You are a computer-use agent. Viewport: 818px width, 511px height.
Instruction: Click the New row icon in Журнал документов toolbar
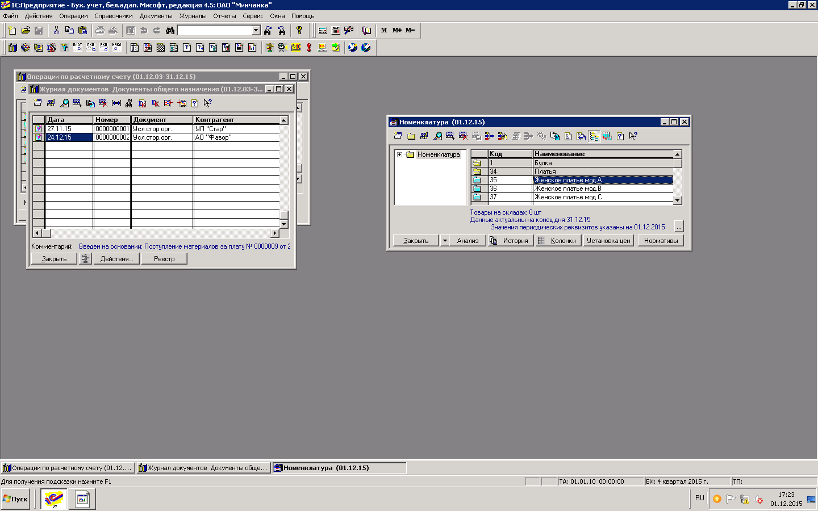(x=37, y=103)
